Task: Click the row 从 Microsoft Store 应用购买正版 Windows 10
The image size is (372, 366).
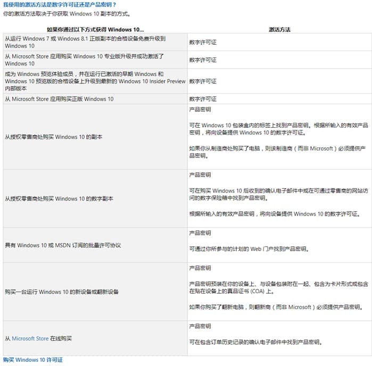Action: 95,99
